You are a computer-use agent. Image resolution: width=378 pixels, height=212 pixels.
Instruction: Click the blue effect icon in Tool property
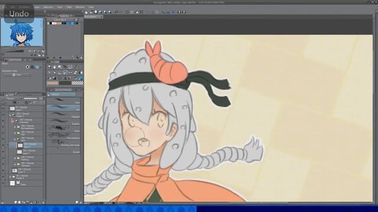[37, 67]
